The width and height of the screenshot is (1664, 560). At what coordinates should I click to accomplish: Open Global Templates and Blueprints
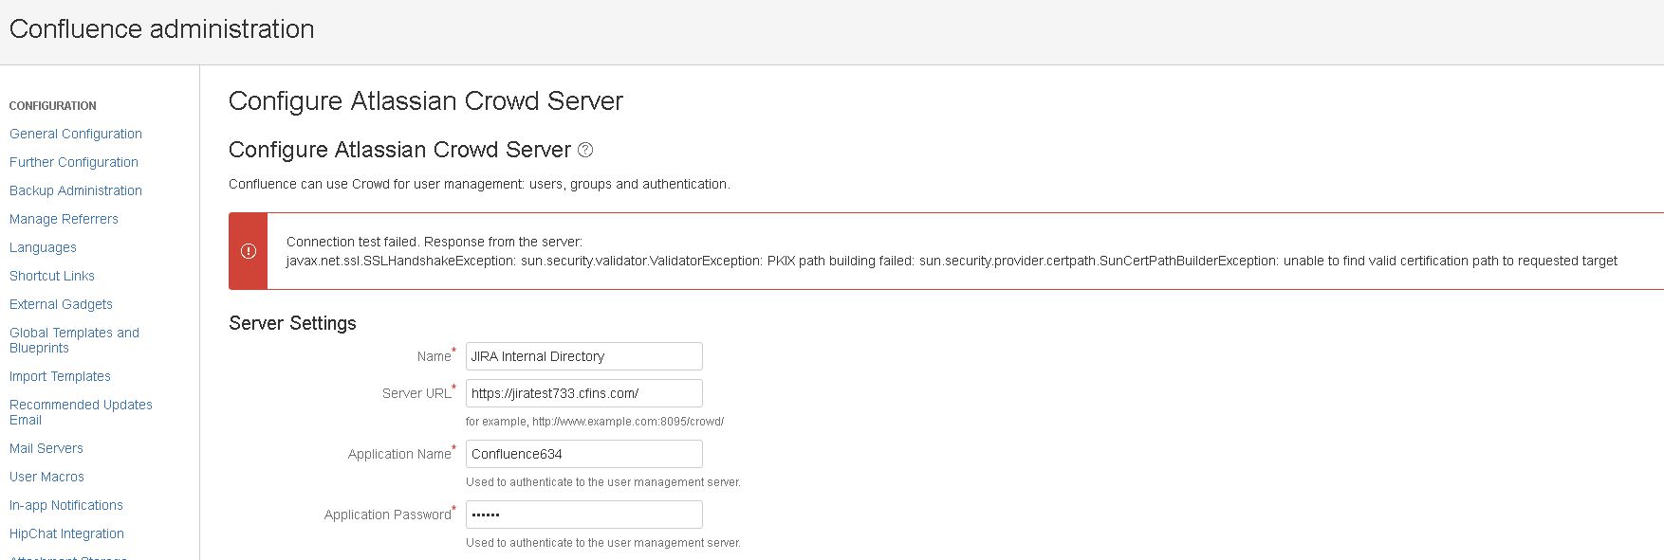click(x=74, y=340)
